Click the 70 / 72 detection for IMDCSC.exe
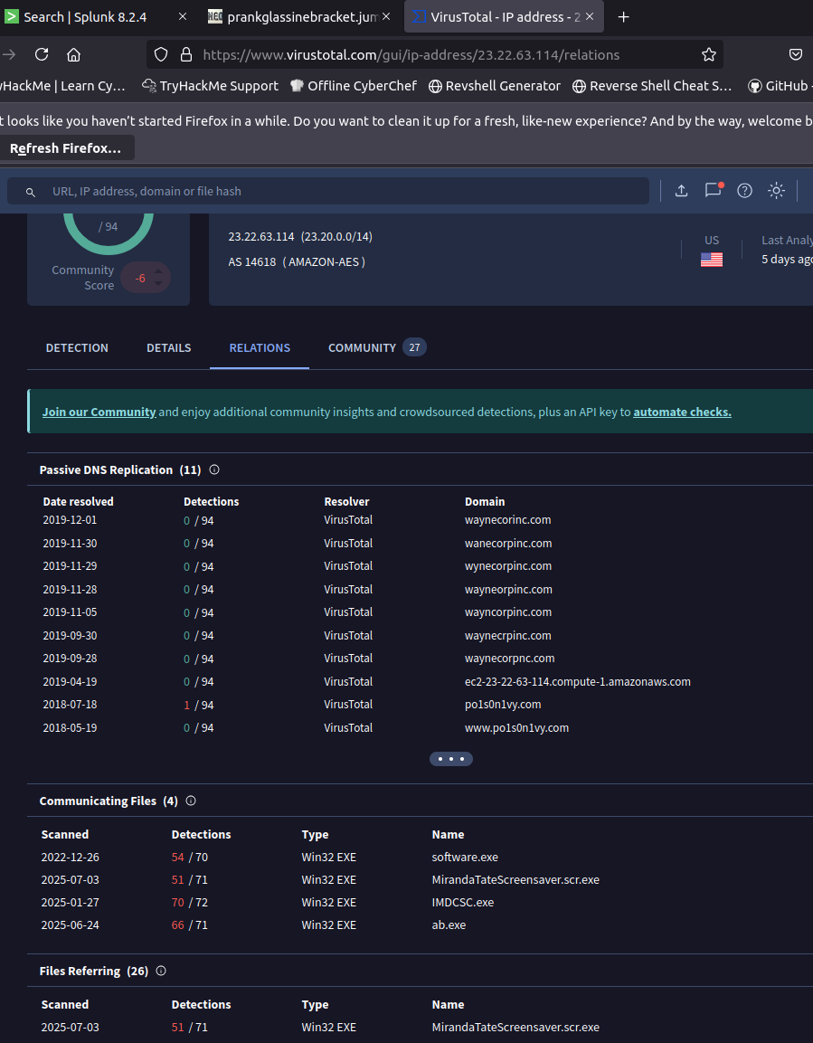 tap(189, 903)
